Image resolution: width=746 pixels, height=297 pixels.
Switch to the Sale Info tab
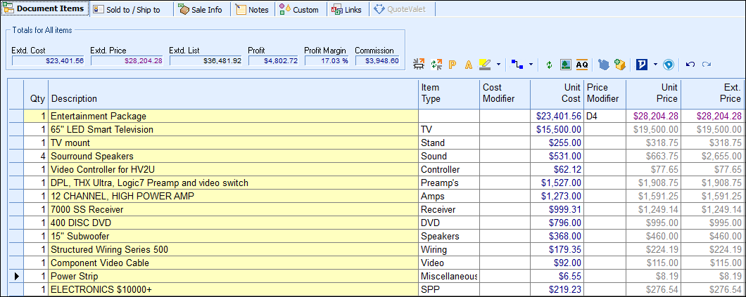200,10
